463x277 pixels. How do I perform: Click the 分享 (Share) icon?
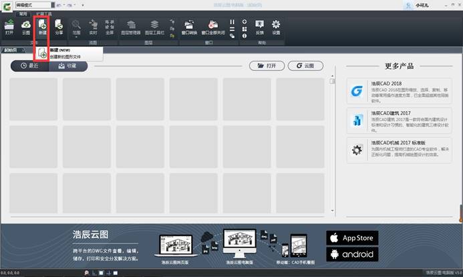click(59, 27)
